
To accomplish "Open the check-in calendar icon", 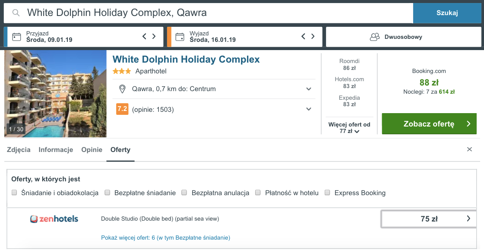I will pyautogui.click(x=16, y=37).
